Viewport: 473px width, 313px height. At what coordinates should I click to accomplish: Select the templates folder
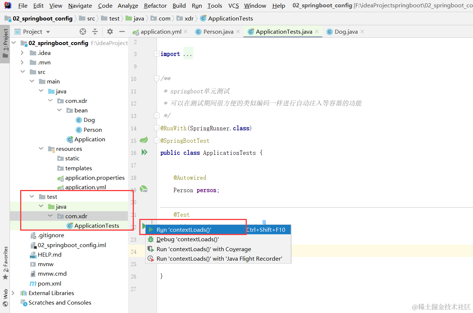coord(74,168)
